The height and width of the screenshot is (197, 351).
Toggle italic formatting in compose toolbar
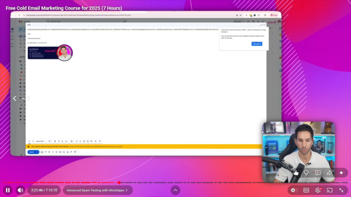pyautogui.click(x=58, y=141)
